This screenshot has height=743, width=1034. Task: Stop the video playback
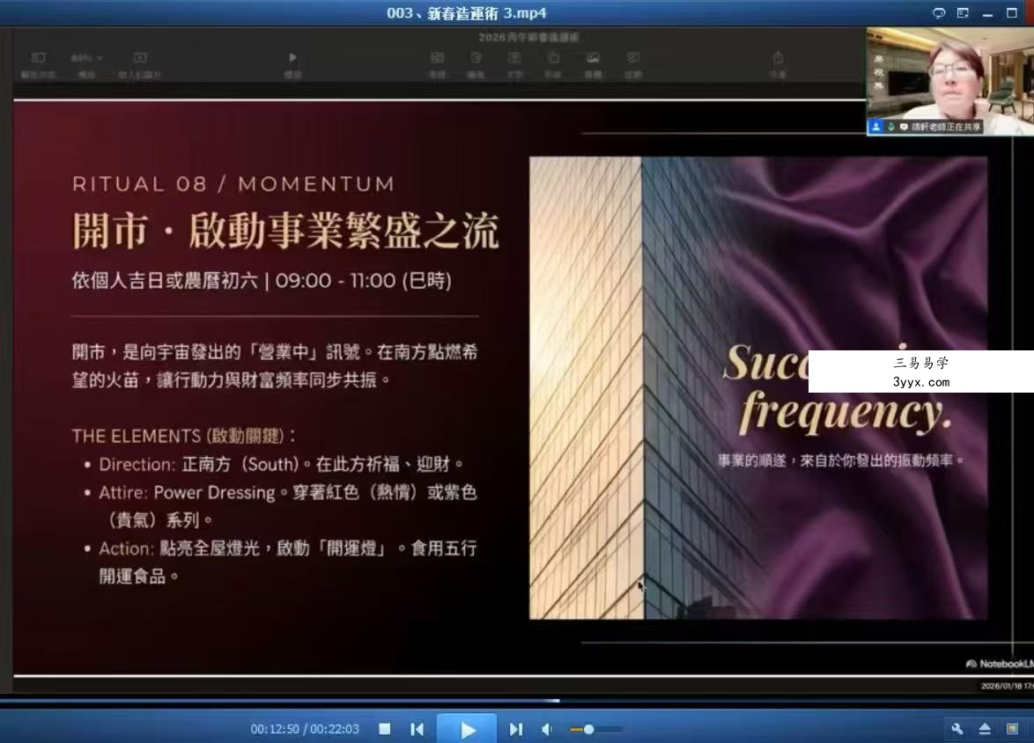(385, 729)
